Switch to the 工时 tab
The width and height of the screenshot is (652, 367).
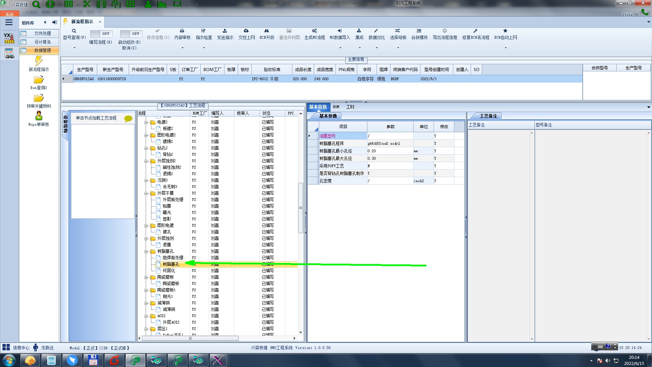coord(350,107)
